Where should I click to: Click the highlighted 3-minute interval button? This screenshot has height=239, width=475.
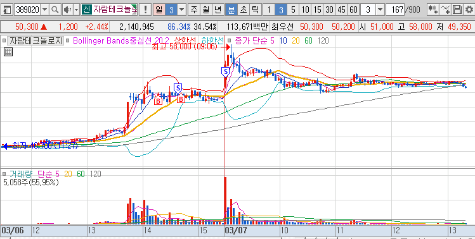(x=281, y=10)
